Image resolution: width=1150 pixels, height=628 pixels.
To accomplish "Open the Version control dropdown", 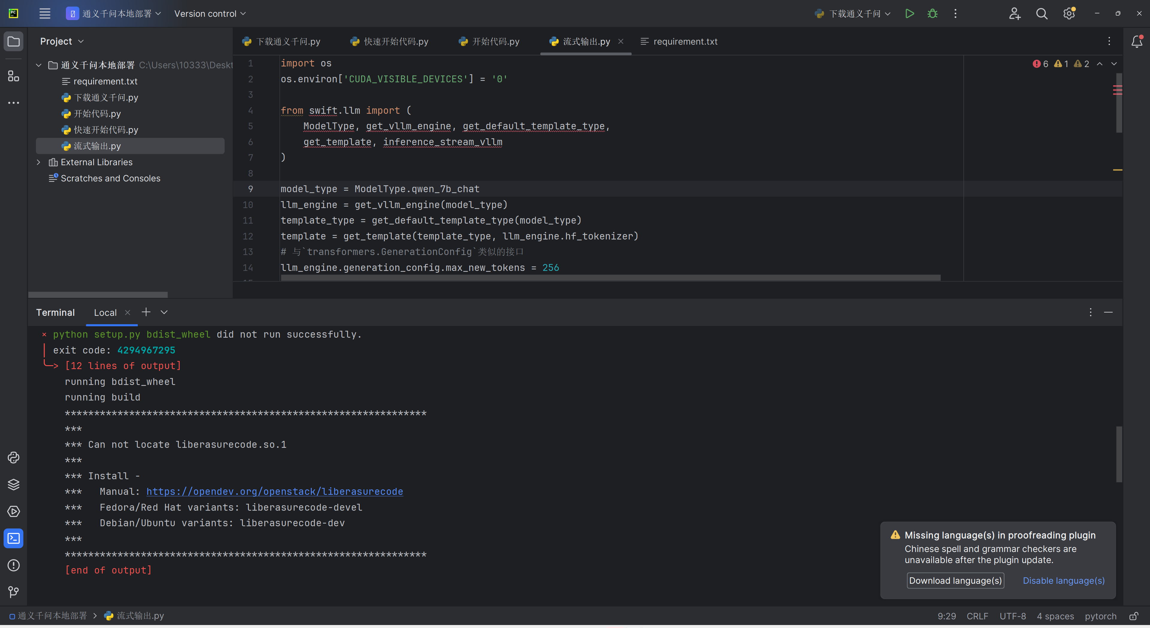I will pos(210,13).
